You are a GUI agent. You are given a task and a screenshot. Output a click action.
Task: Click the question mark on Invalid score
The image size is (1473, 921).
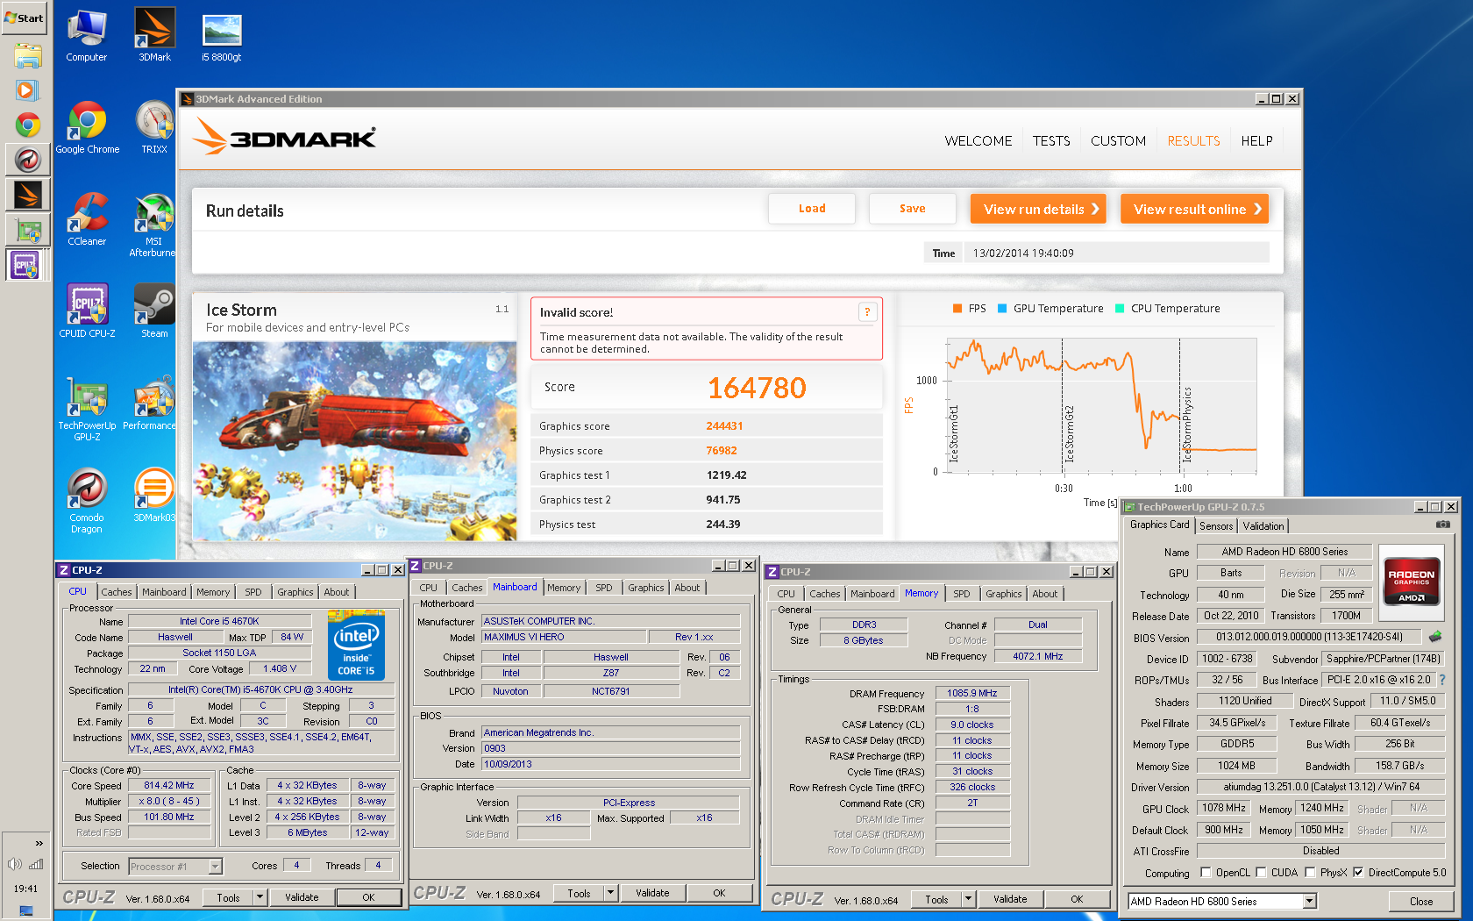(867, 311)
